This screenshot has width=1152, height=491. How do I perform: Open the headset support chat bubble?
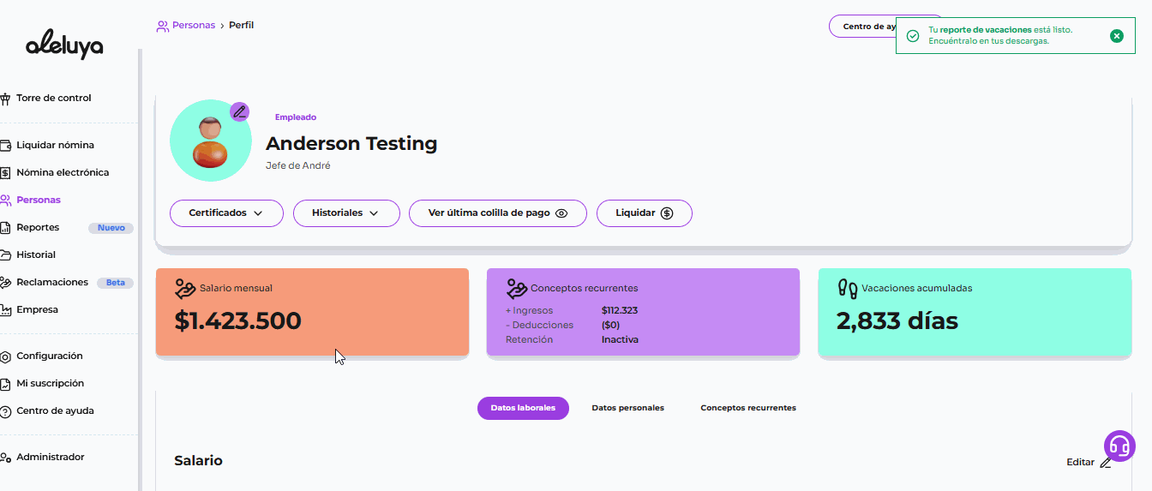pyautogui.click(x=1119, y=446)
